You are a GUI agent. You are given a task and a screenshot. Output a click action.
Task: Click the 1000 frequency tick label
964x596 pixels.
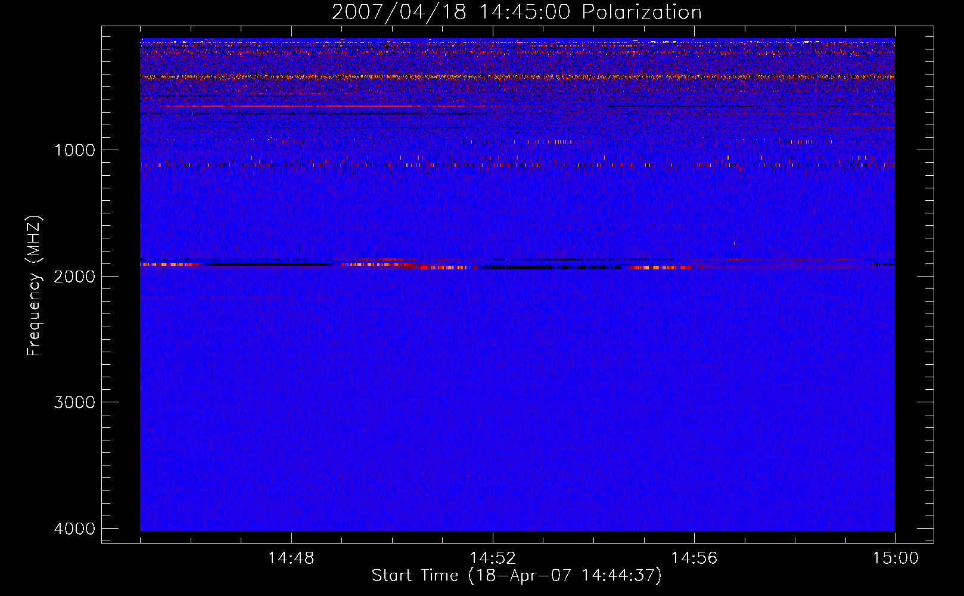74,150
